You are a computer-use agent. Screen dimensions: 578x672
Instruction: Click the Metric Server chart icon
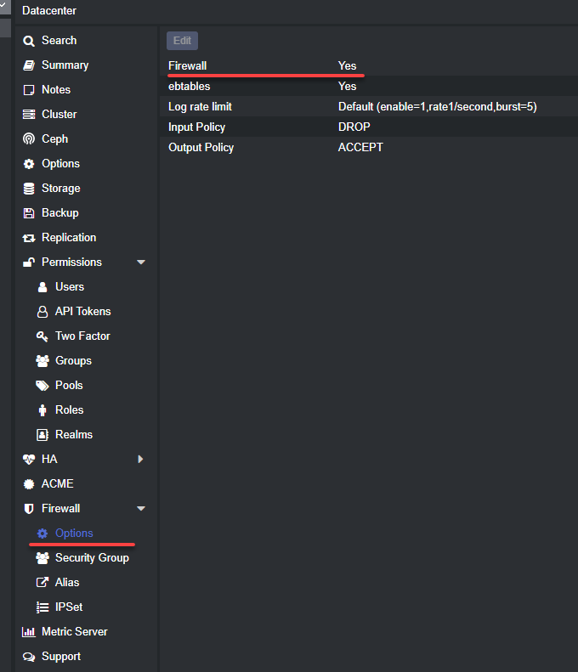click(29, 631)
